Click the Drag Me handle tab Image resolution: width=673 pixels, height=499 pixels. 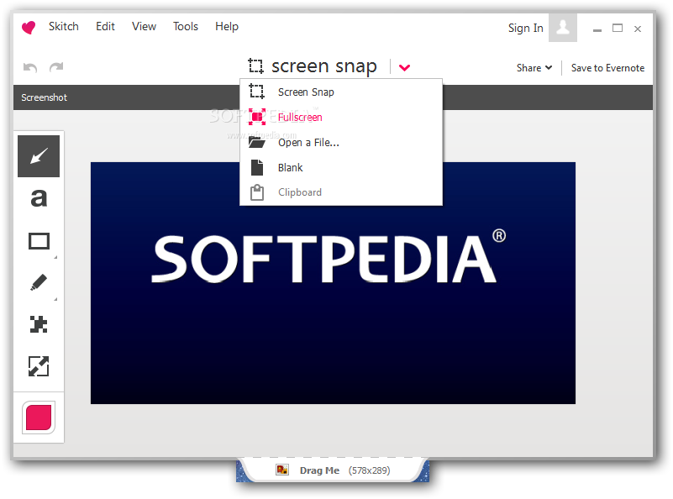[x=333, y=470]
